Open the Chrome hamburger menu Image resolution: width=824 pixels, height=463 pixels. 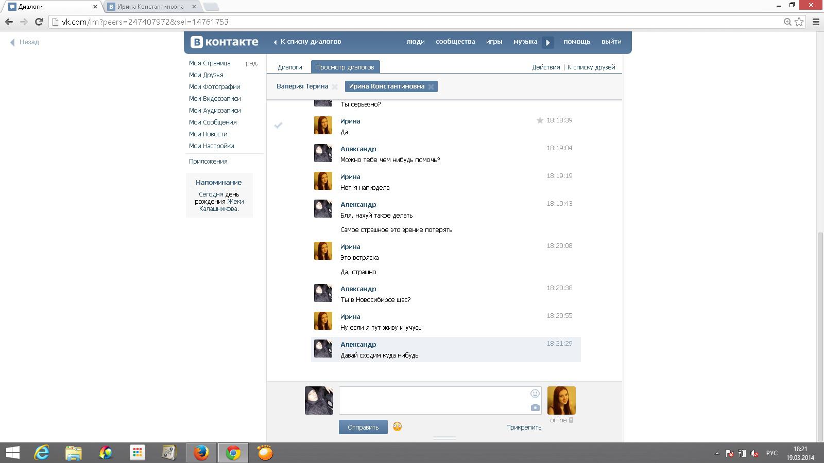816,22
